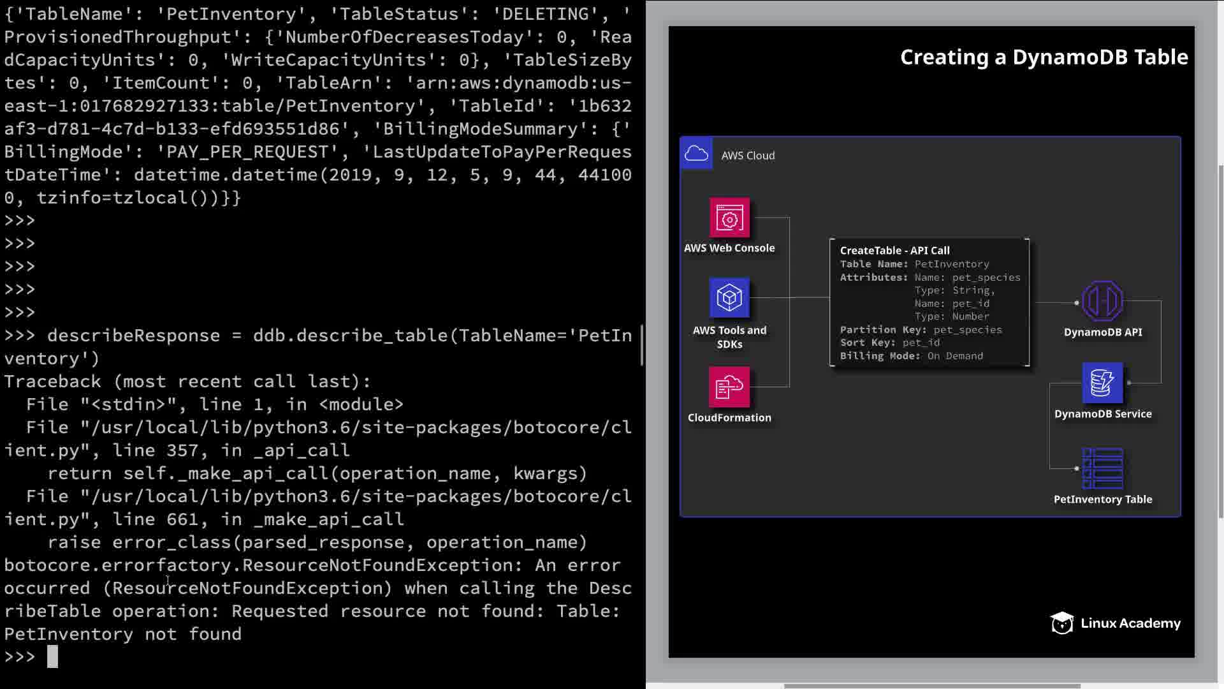
Task: Click the PetInventory Table icon
Action: [1102, 468]
